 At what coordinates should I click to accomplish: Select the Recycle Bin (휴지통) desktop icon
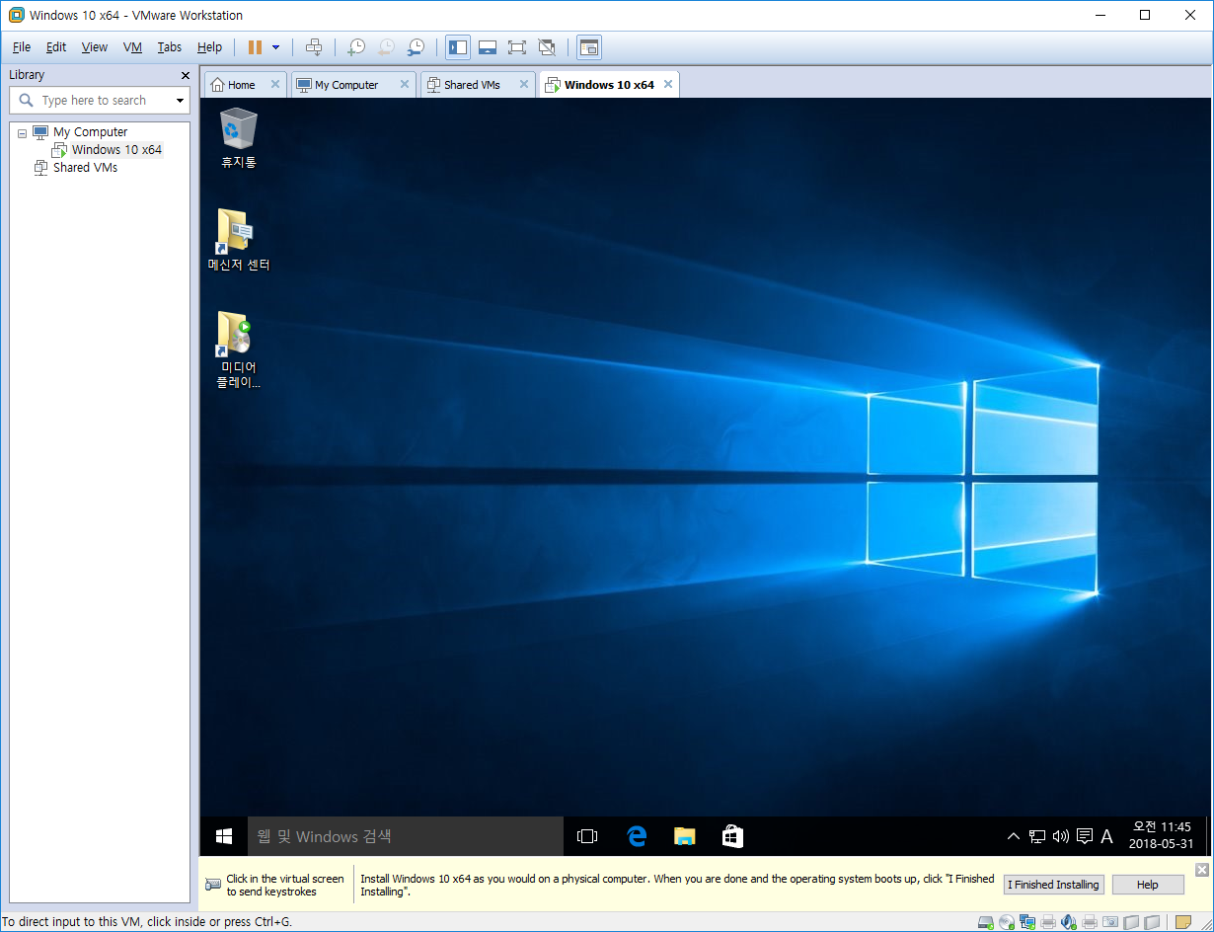click(x=239, y=138)
